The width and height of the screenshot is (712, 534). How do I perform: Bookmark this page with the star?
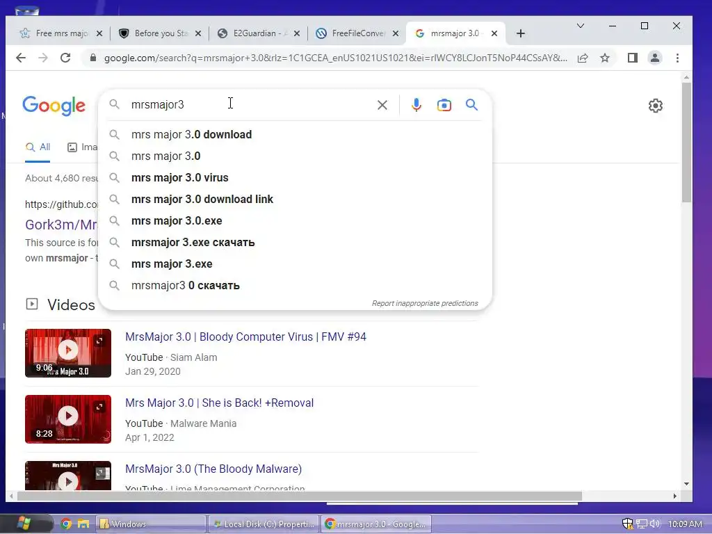[605, 58]
